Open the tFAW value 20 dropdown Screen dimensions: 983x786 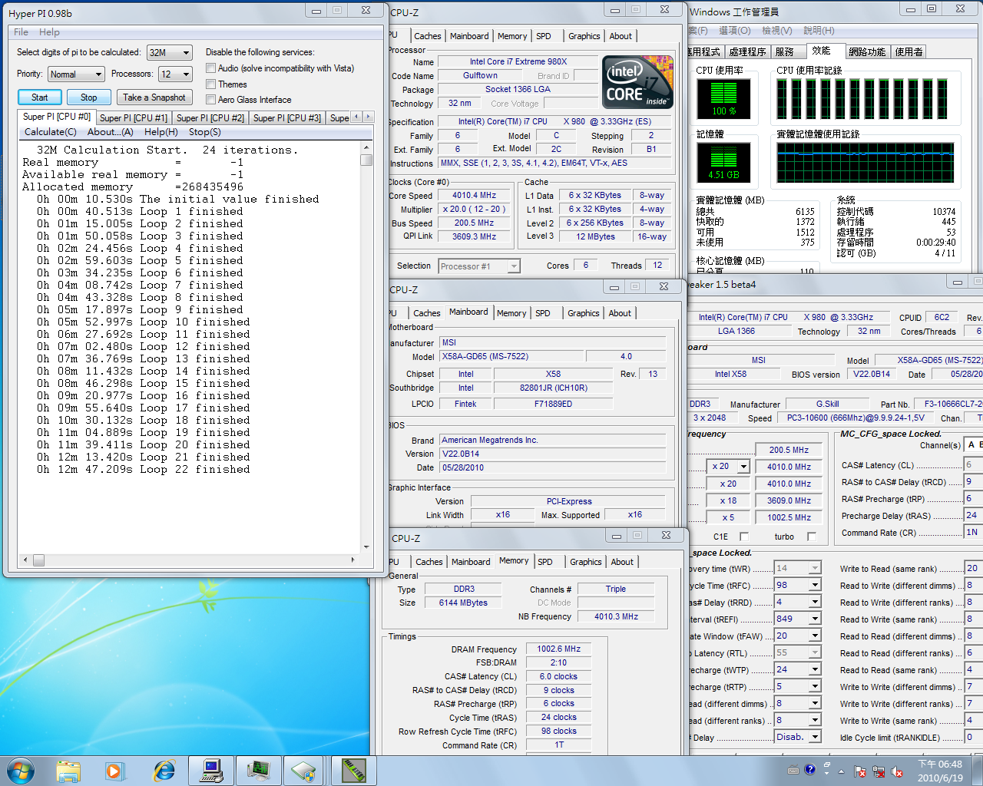click(798, 636)
